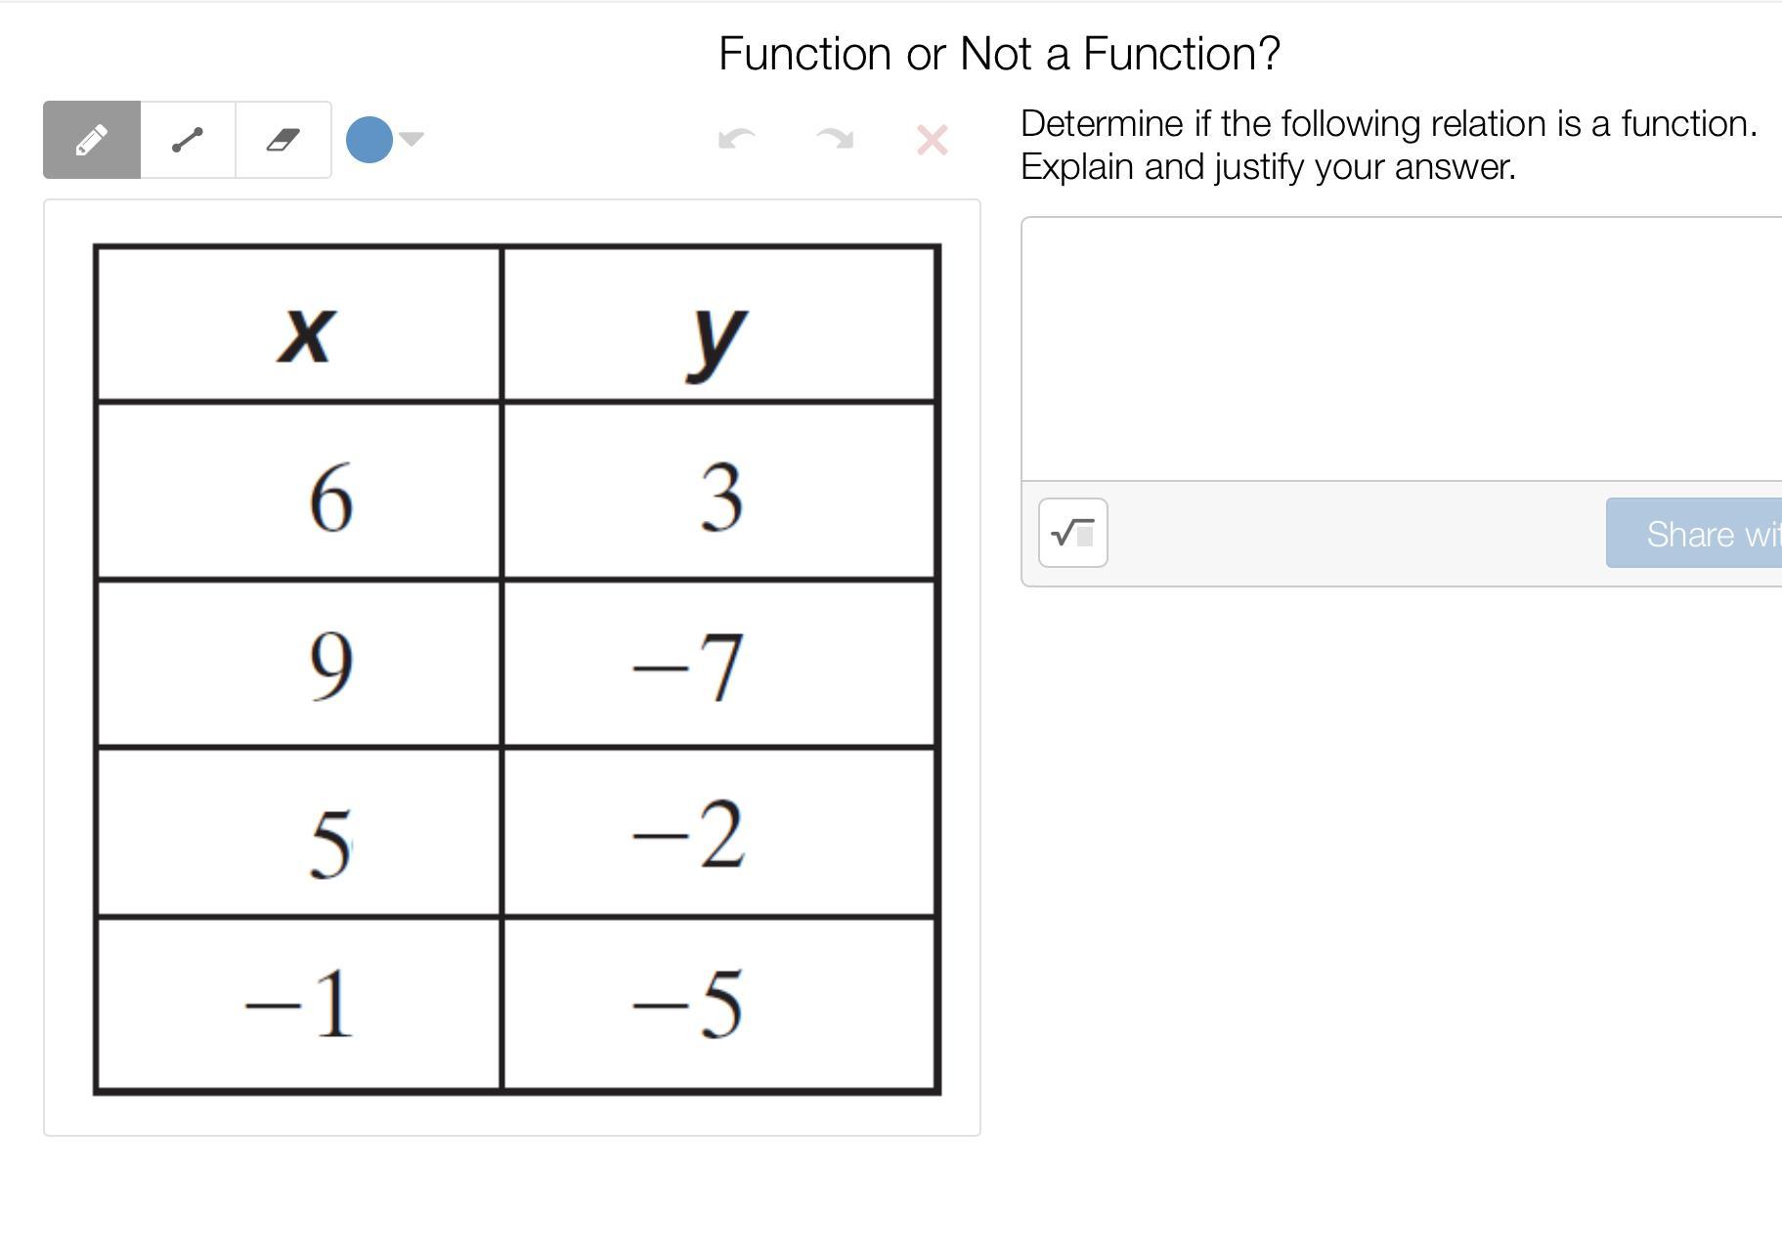
Task: Click the table cell containing −1
Action: click(x=299, y=1005)
